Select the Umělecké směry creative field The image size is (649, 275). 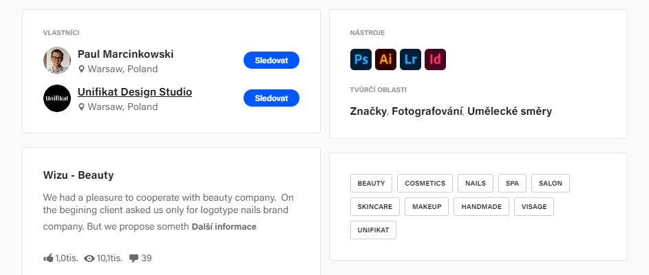pos(509,111)
